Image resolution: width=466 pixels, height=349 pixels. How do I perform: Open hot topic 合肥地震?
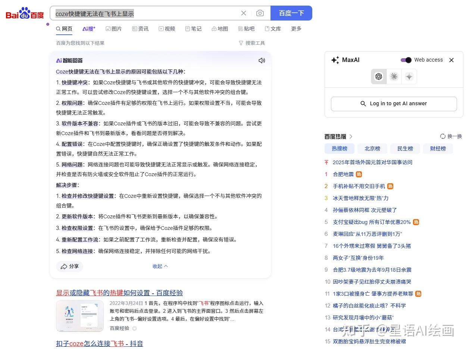pyautogui.click(x=343, y=174)
